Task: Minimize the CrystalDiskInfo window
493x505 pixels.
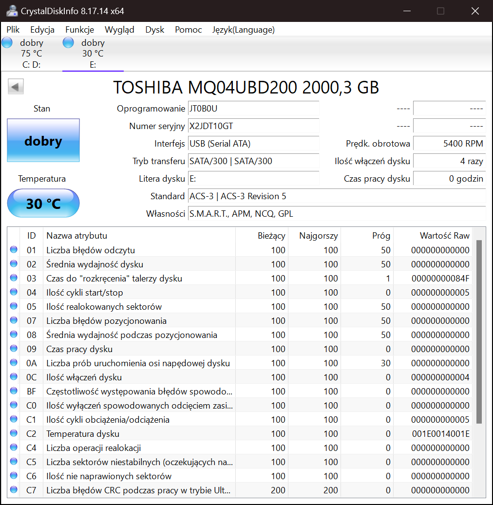Action: [x=407, y=11]
